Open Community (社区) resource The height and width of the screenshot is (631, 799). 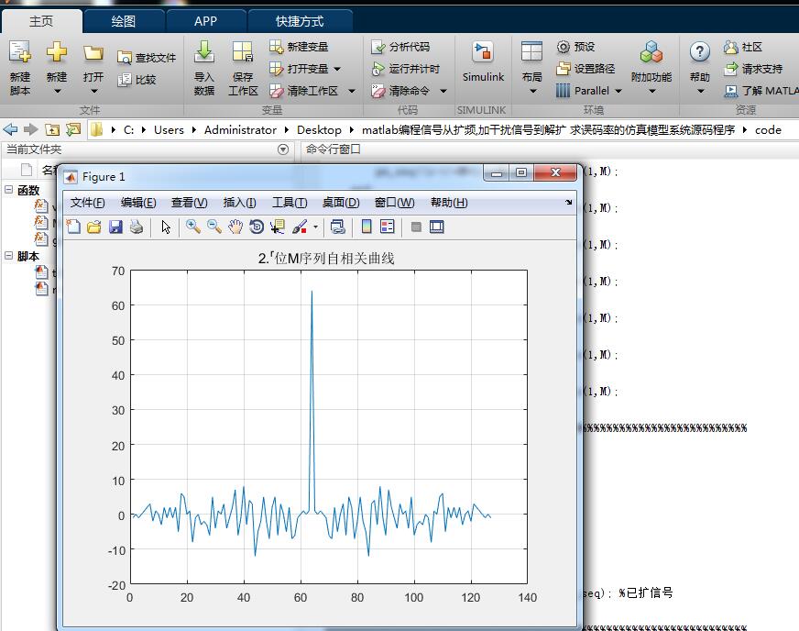[x=742, y=47]
